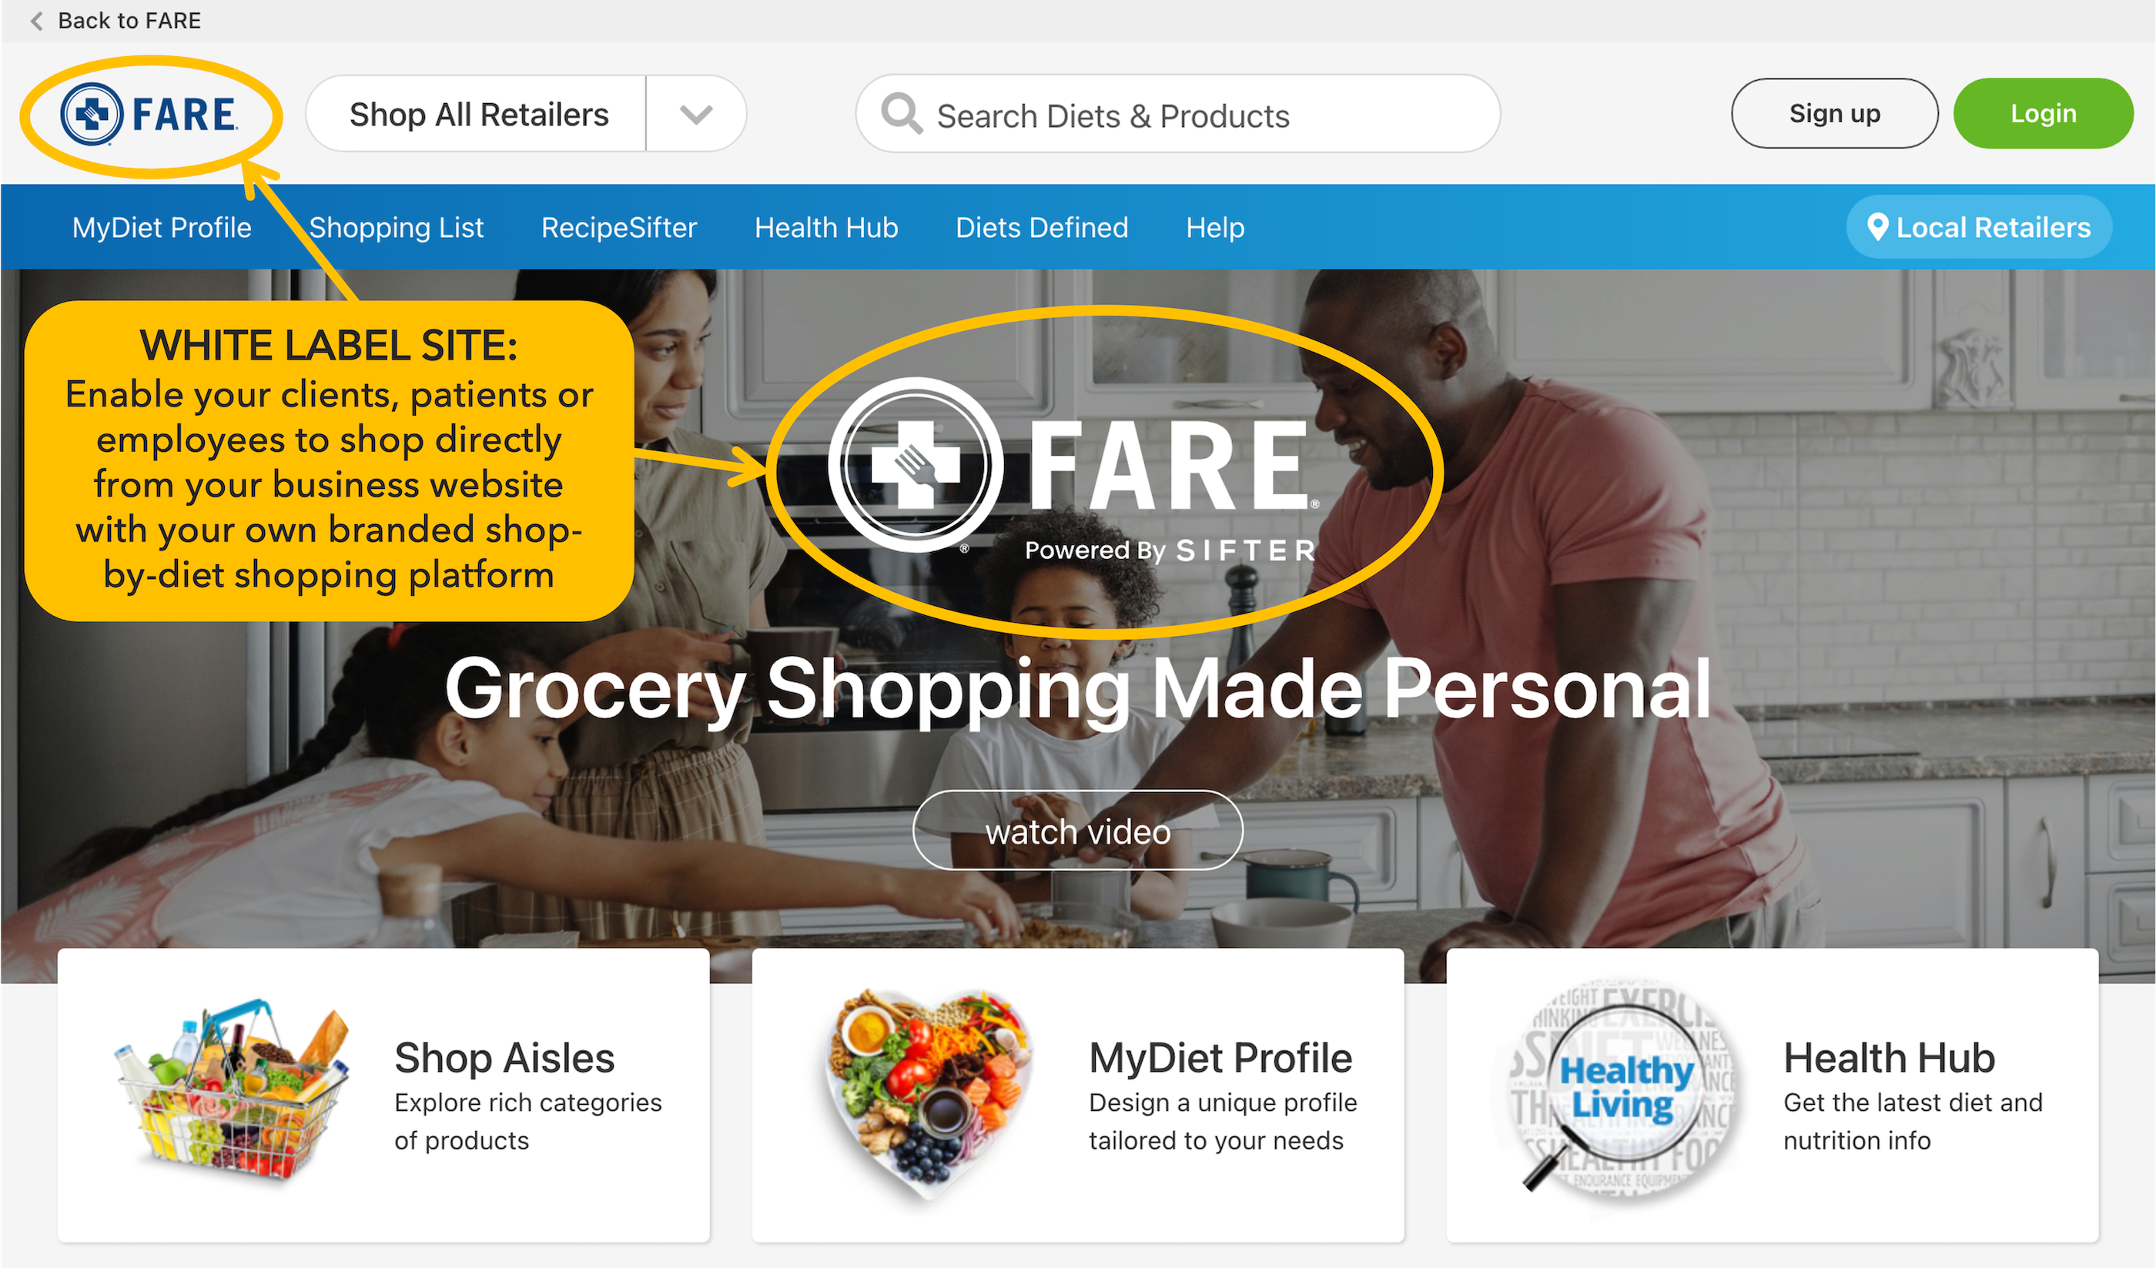The height and width of the screenshot is (1268, 2156).
Task: Focus the Search Diets & Products field
Action: click(x=1177, y=114)
